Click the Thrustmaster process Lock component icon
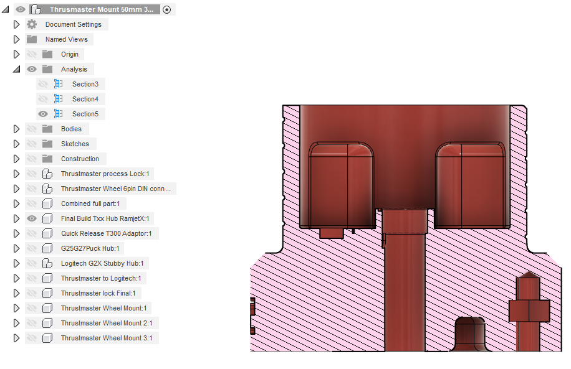Image resolution: width=571 pixels, height=369 pixels. 47,174
